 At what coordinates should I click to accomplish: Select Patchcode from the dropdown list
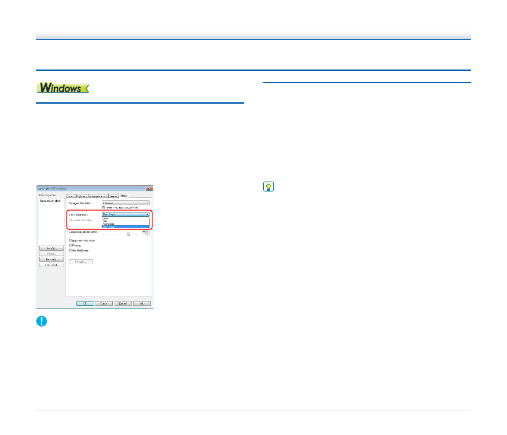coord(108,224)
